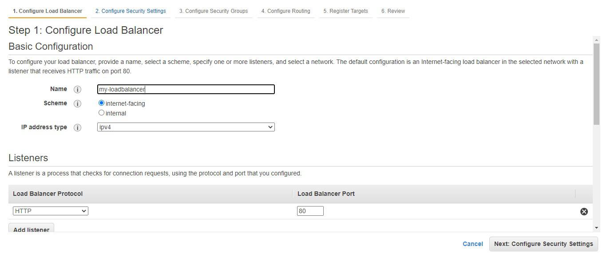Open the Configure Security Groups tab
The height and width of the screenshot is (254, 603).
pos(214,11)
